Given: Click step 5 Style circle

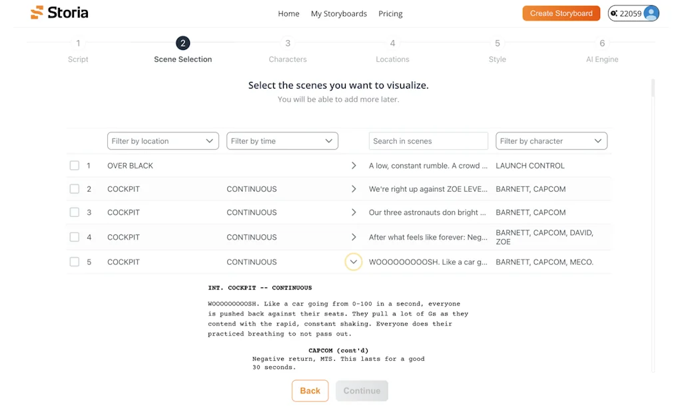Looking at the screenshot, I should pyautogui.click(x=497, y=43).
